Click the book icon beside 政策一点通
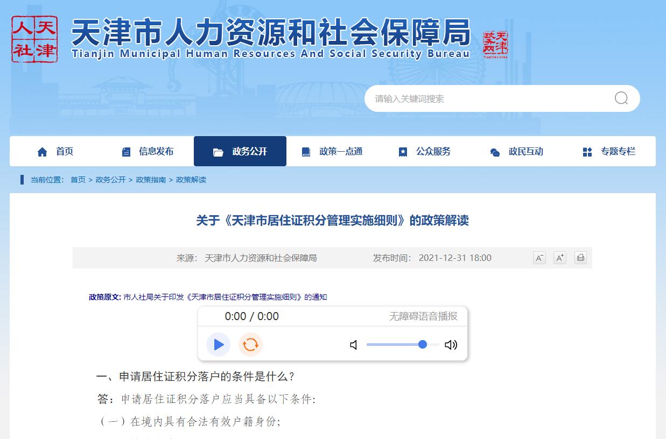This screenshot has height=439, width=666. [306, 152]
